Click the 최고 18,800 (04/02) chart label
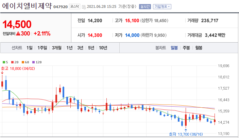This screenshot has width=239, height=138. [18, 68]
